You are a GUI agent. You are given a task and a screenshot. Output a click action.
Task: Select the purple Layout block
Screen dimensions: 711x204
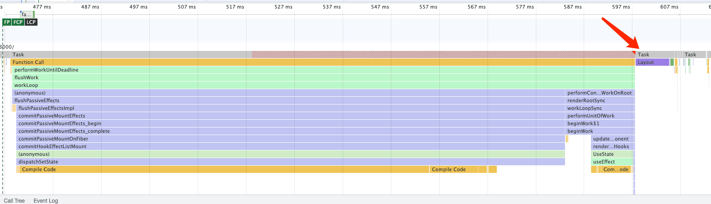652,62
